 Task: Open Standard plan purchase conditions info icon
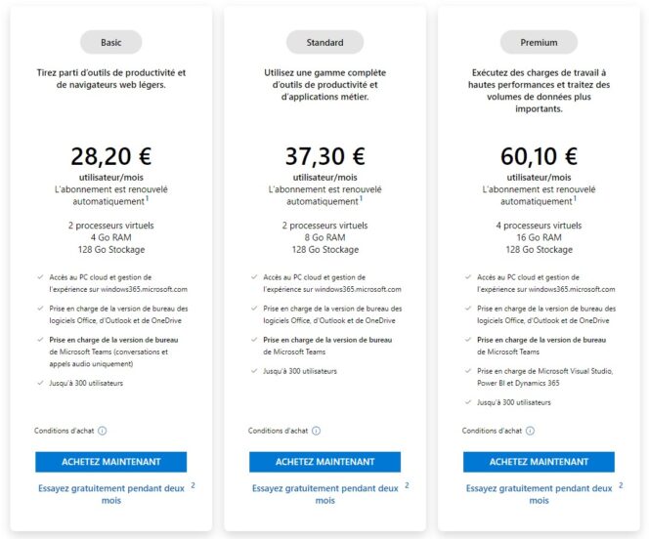point(317,431)
